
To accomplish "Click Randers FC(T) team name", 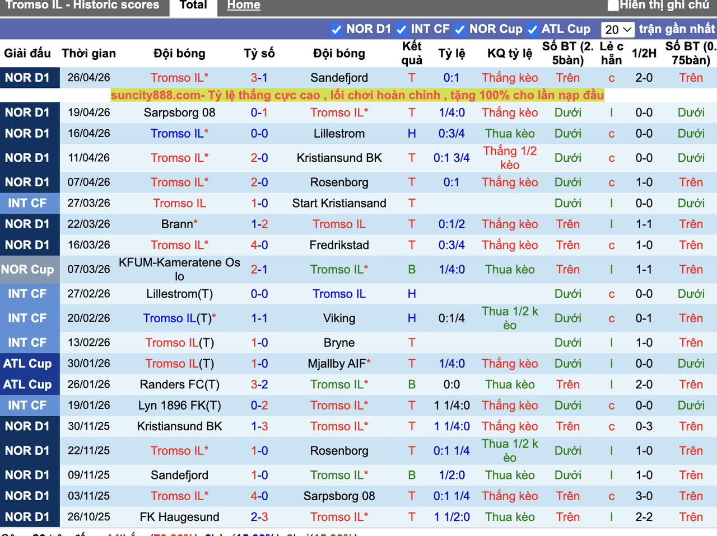I will (179, 384).
